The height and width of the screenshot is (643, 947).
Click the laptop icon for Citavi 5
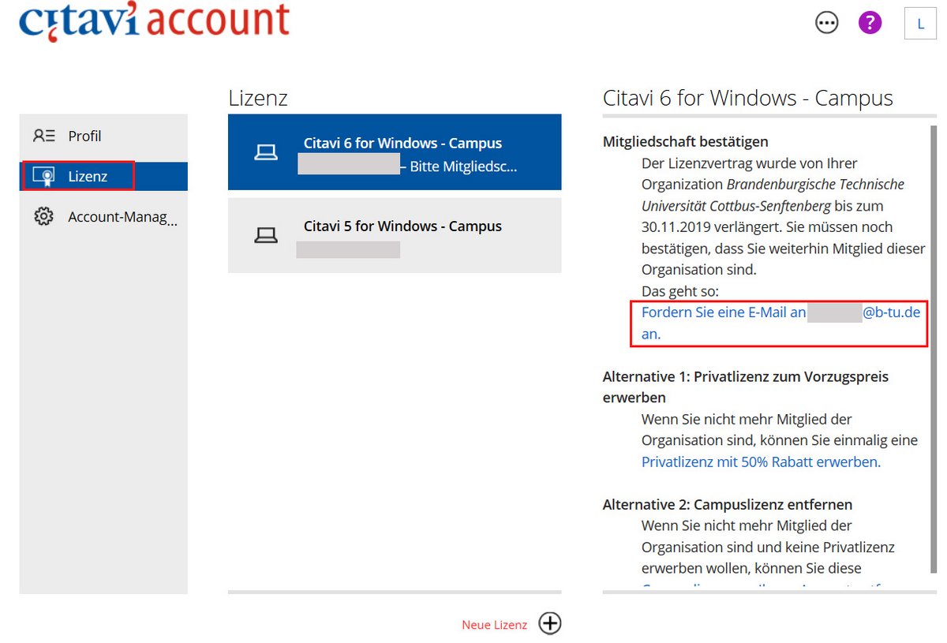pyautogui.click(x=266, y=235)
